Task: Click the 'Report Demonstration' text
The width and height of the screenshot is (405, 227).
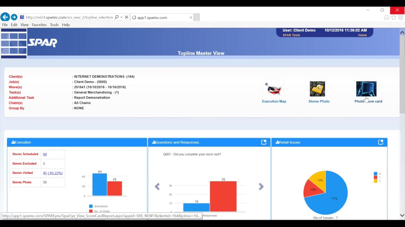Action: click(92, 98)
